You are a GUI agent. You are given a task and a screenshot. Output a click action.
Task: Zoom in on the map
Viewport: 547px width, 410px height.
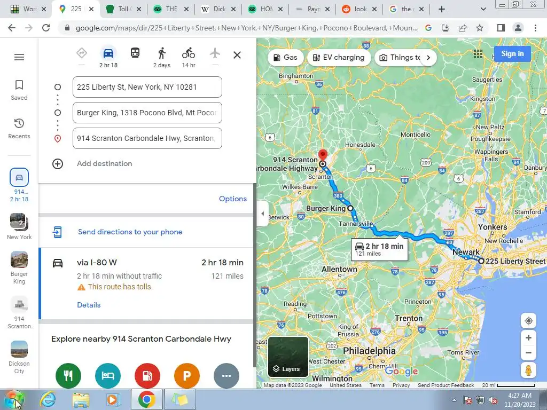(528, 338)
